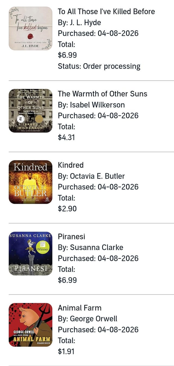174x366 pixels.
Task: Select the Piranesi cover artwork
Action: tap(30, 254)
